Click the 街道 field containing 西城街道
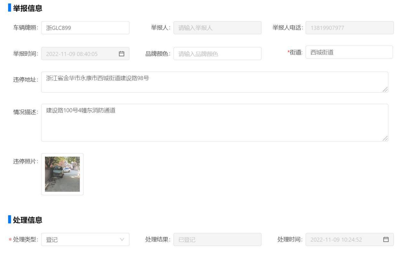The width and height of the screenshot is (406, 255). (x=349, y=52)
